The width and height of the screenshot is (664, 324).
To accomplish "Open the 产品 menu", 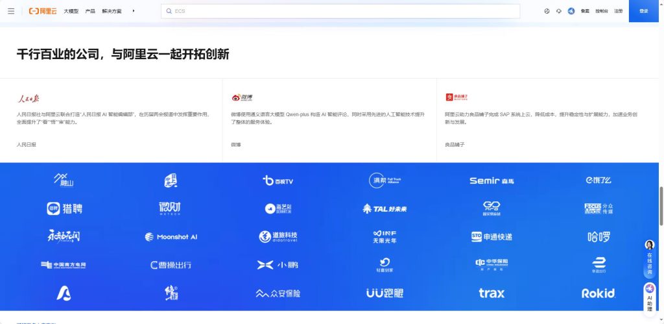I will coord(90,11).
